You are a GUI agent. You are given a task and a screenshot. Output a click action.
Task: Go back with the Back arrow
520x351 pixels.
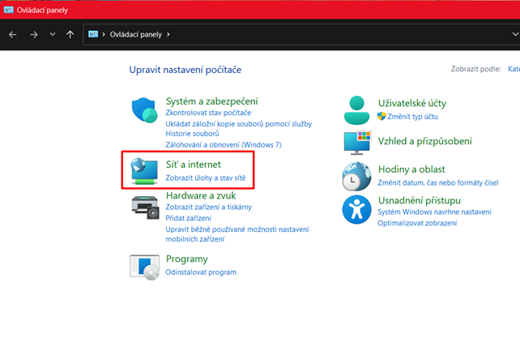point(12,35)
